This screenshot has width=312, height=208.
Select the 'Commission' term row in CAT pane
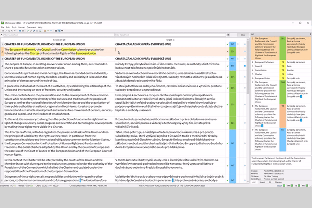[281, 70]
